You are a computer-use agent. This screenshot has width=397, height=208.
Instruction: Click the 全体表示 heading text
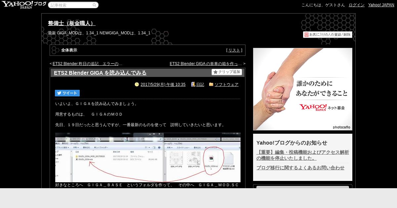point(69,50)
